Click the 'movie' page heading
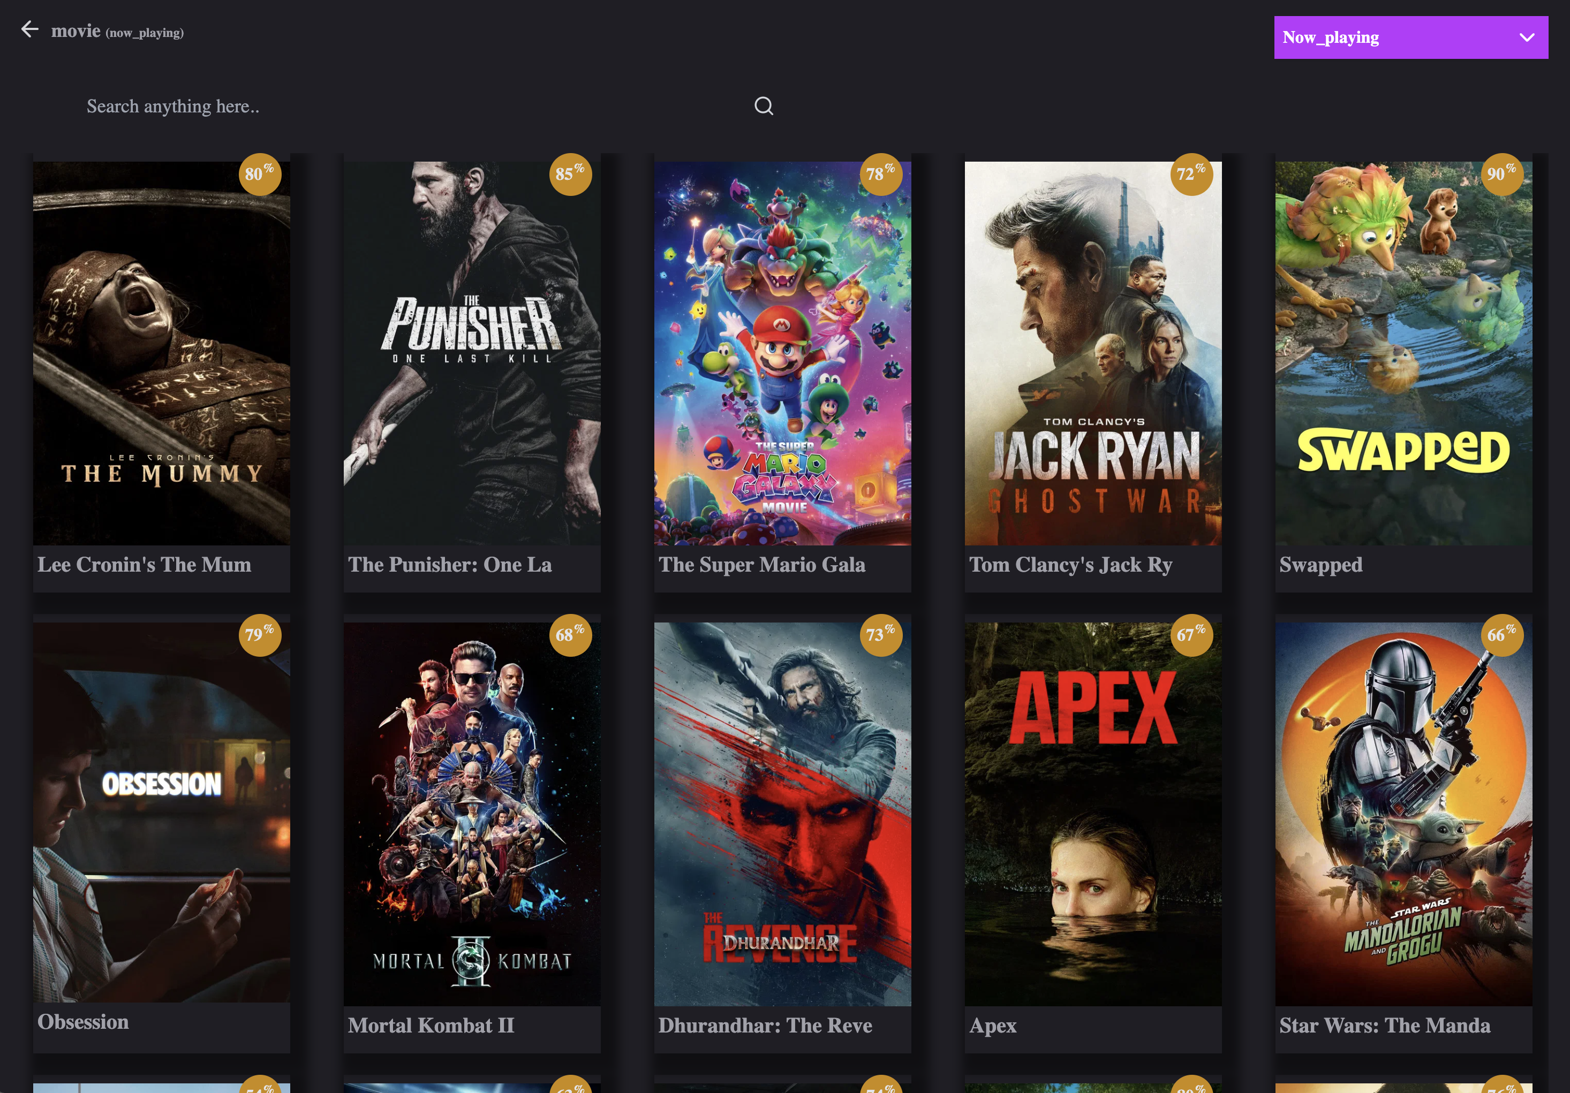Screen dimensions: 1570x1093 pos(76,31)
